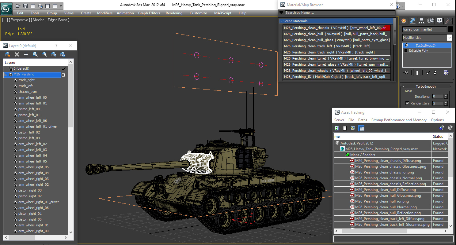456x245 pixels.
Task: Click Configure Modifier Sets icon
Action: click(446, 73)
